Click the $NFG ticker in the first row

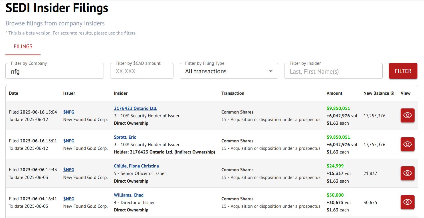point(69,112)
